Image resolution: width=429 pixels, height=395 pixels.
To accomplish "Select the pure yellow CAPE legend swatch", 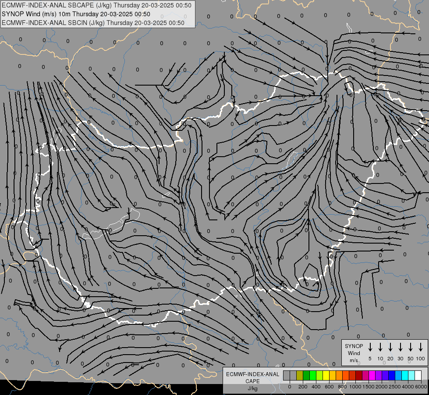I will coord(326,375).
